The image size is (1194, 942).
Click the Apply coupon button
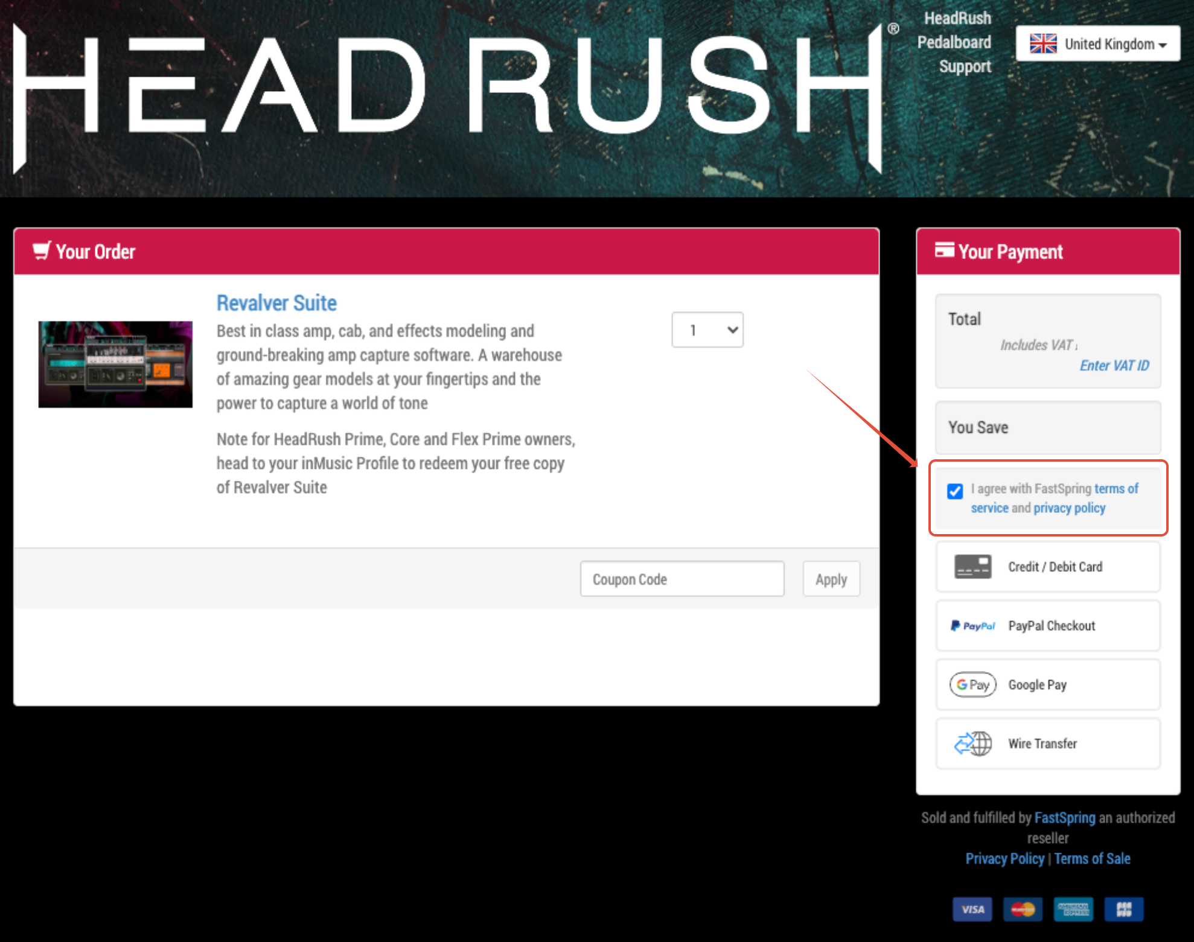click(831, 579)
